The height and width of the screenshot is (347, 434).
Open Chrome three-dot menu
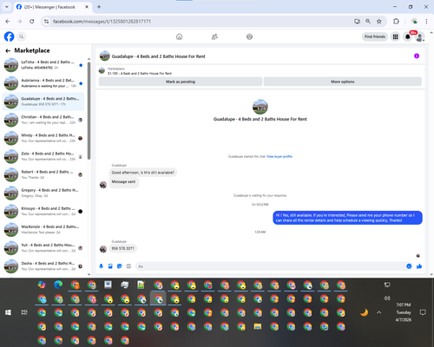(426, 21)
